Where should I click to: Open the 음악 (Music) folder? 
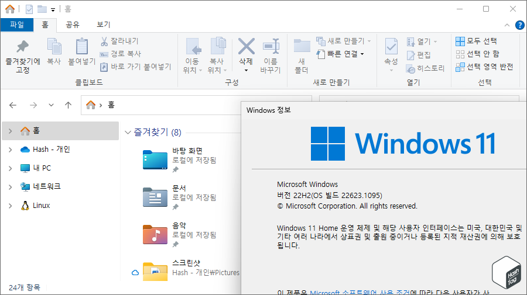point(155,234)
